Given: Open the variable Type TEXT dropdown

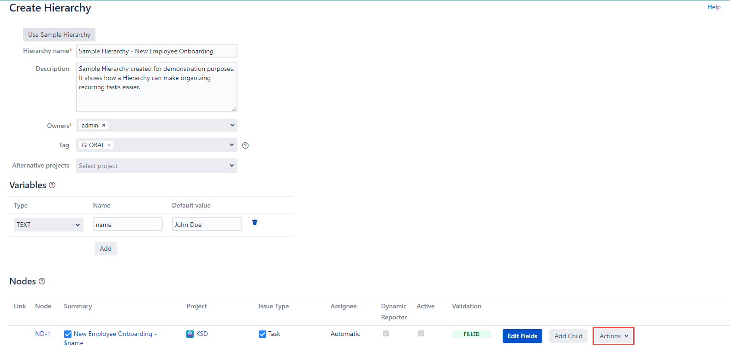Looking at the screenshot, I should click(48, 225).
